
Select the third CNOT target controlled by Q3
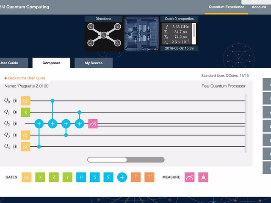click(x=66, y=123)
